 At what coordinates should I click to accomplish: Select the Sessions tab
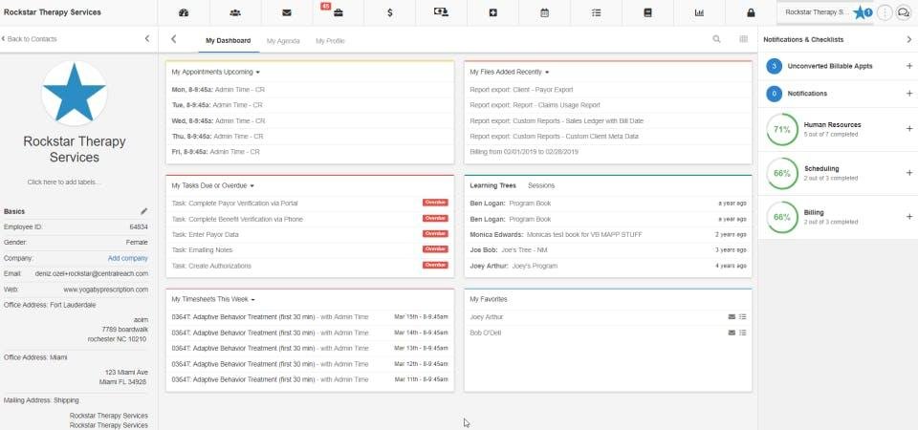point(541,185)
